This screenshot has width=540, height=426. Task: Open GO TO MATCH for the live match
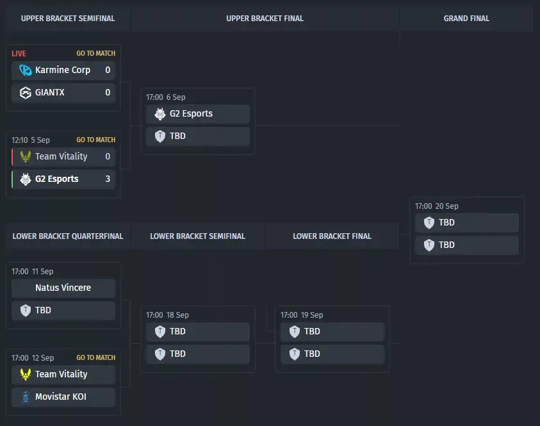pyautogui.click(x=95, y=53)
